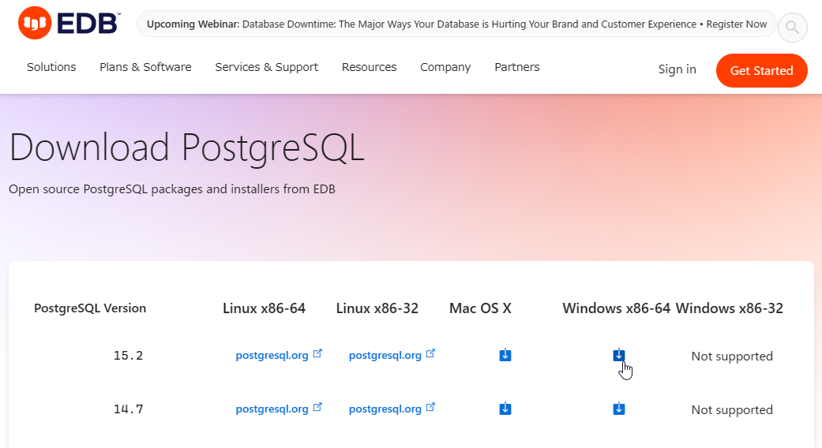
Task: Click the EDB logo
Action: click(x=69, y=23)
